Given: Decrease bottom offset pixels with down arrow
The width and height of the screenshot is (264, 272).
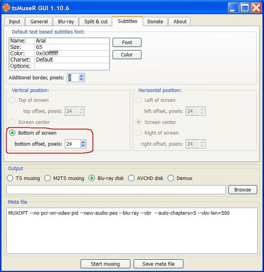Looking at the screenshot, I should (83, 146).
